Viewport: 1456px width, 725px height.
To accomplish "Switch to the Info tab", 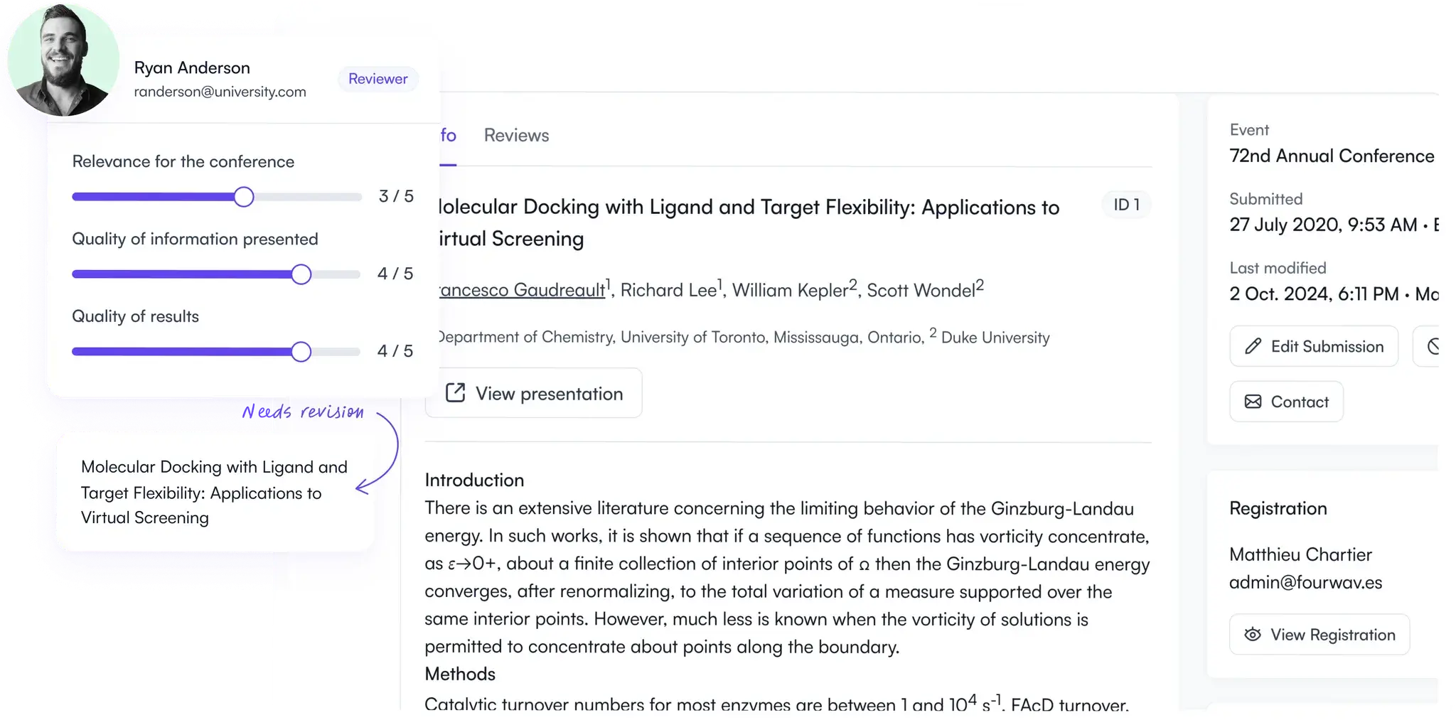I will click(445, 135).
